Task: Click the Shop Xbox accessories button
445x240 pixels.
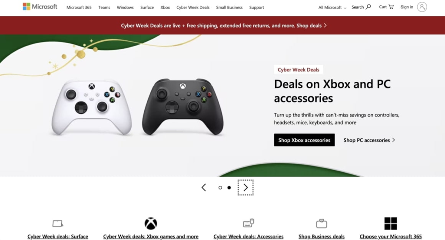Action: [304, 140]
